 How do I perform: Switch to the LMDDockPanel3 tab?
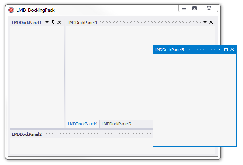point(116,124)
